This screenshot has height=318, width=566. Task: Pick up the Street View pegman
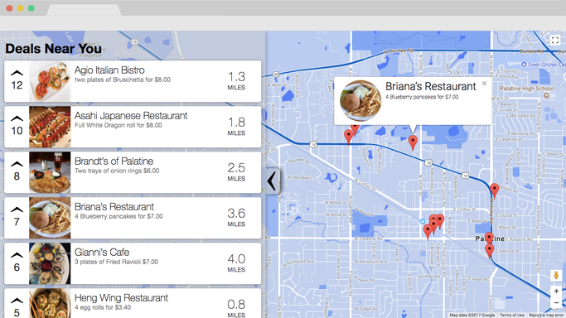[556, 276]
